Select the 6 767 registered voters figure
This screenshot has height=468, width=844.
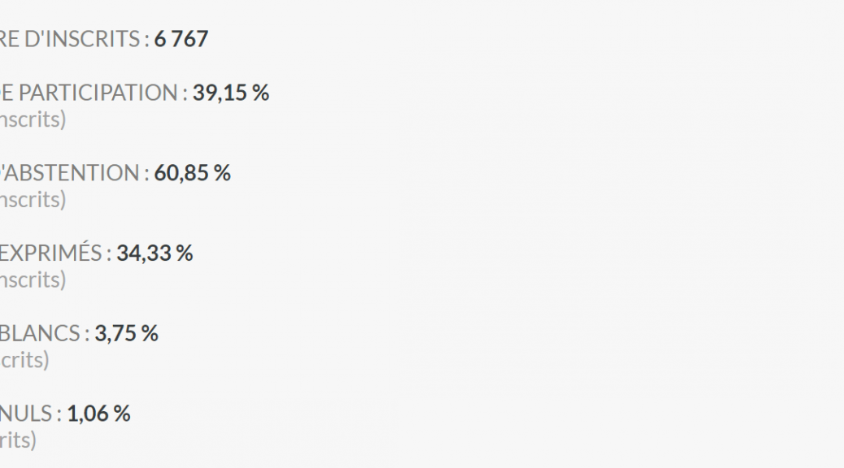[181, 39]
